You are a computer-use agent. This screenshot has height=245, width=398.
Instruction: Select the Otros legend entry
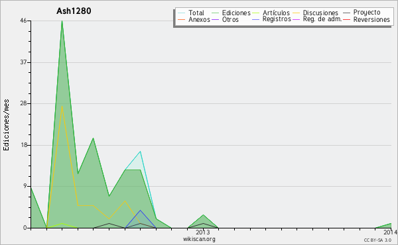point(230,19)
